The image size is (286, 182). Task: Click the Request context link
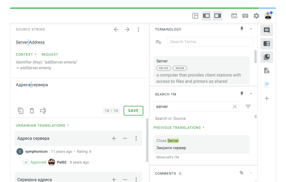tap(50, 55)
